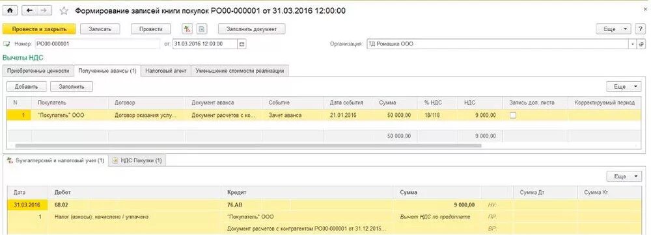Open the Налоговый агент tab
Viewport: 651px width, 235px height.
(x=166, y=71)
